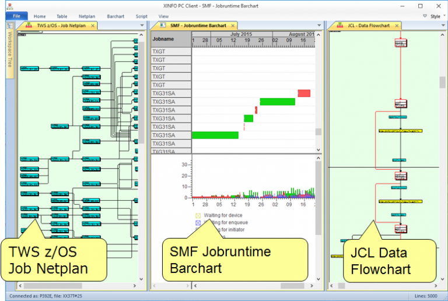Close the SMF - Jobruntime Barchart tab

coord(233,26)
